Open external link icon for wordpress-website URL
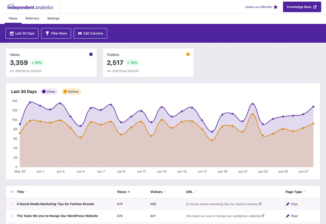 coord(263,216)
